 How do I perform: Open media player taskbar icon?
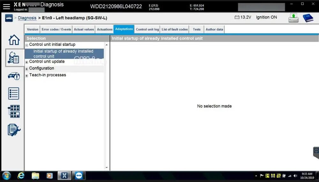point(49,176)
